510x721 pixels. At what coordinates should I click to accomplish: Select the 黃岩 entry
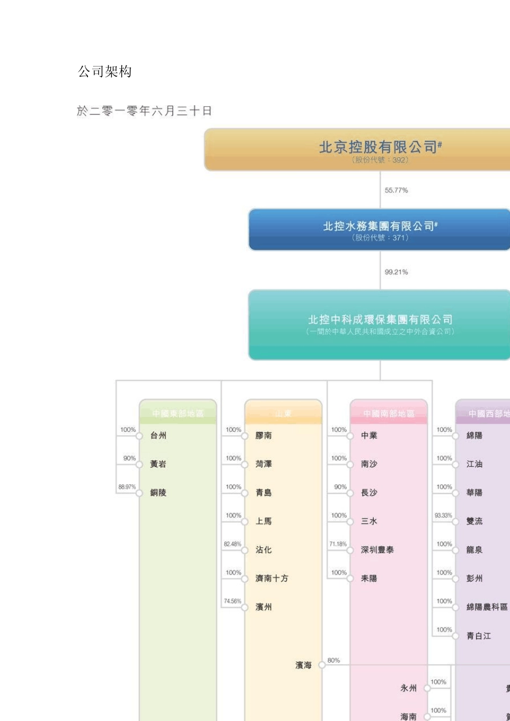(x=158, y=464)
